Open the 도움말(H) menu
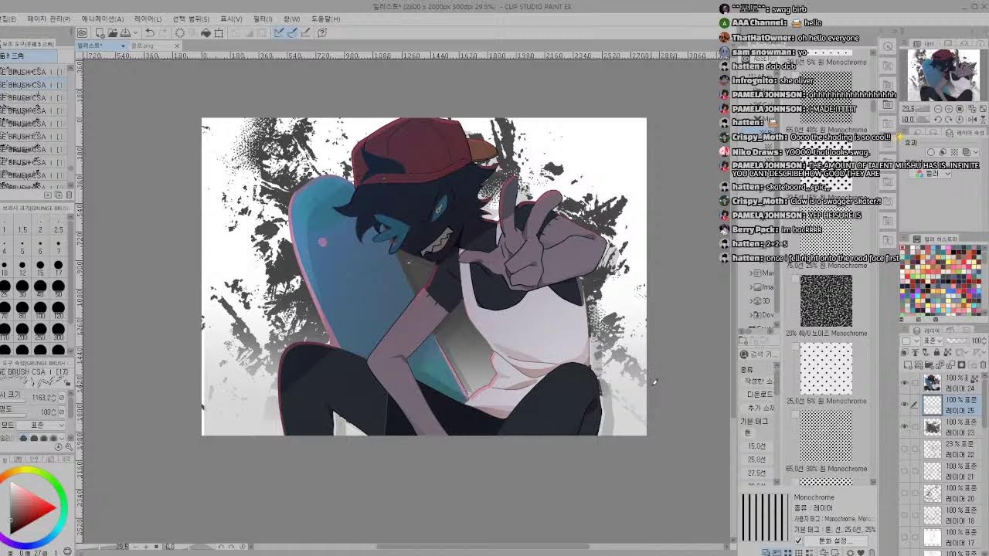This screenshot has width=989, height=556. click(x=325, y=19)
